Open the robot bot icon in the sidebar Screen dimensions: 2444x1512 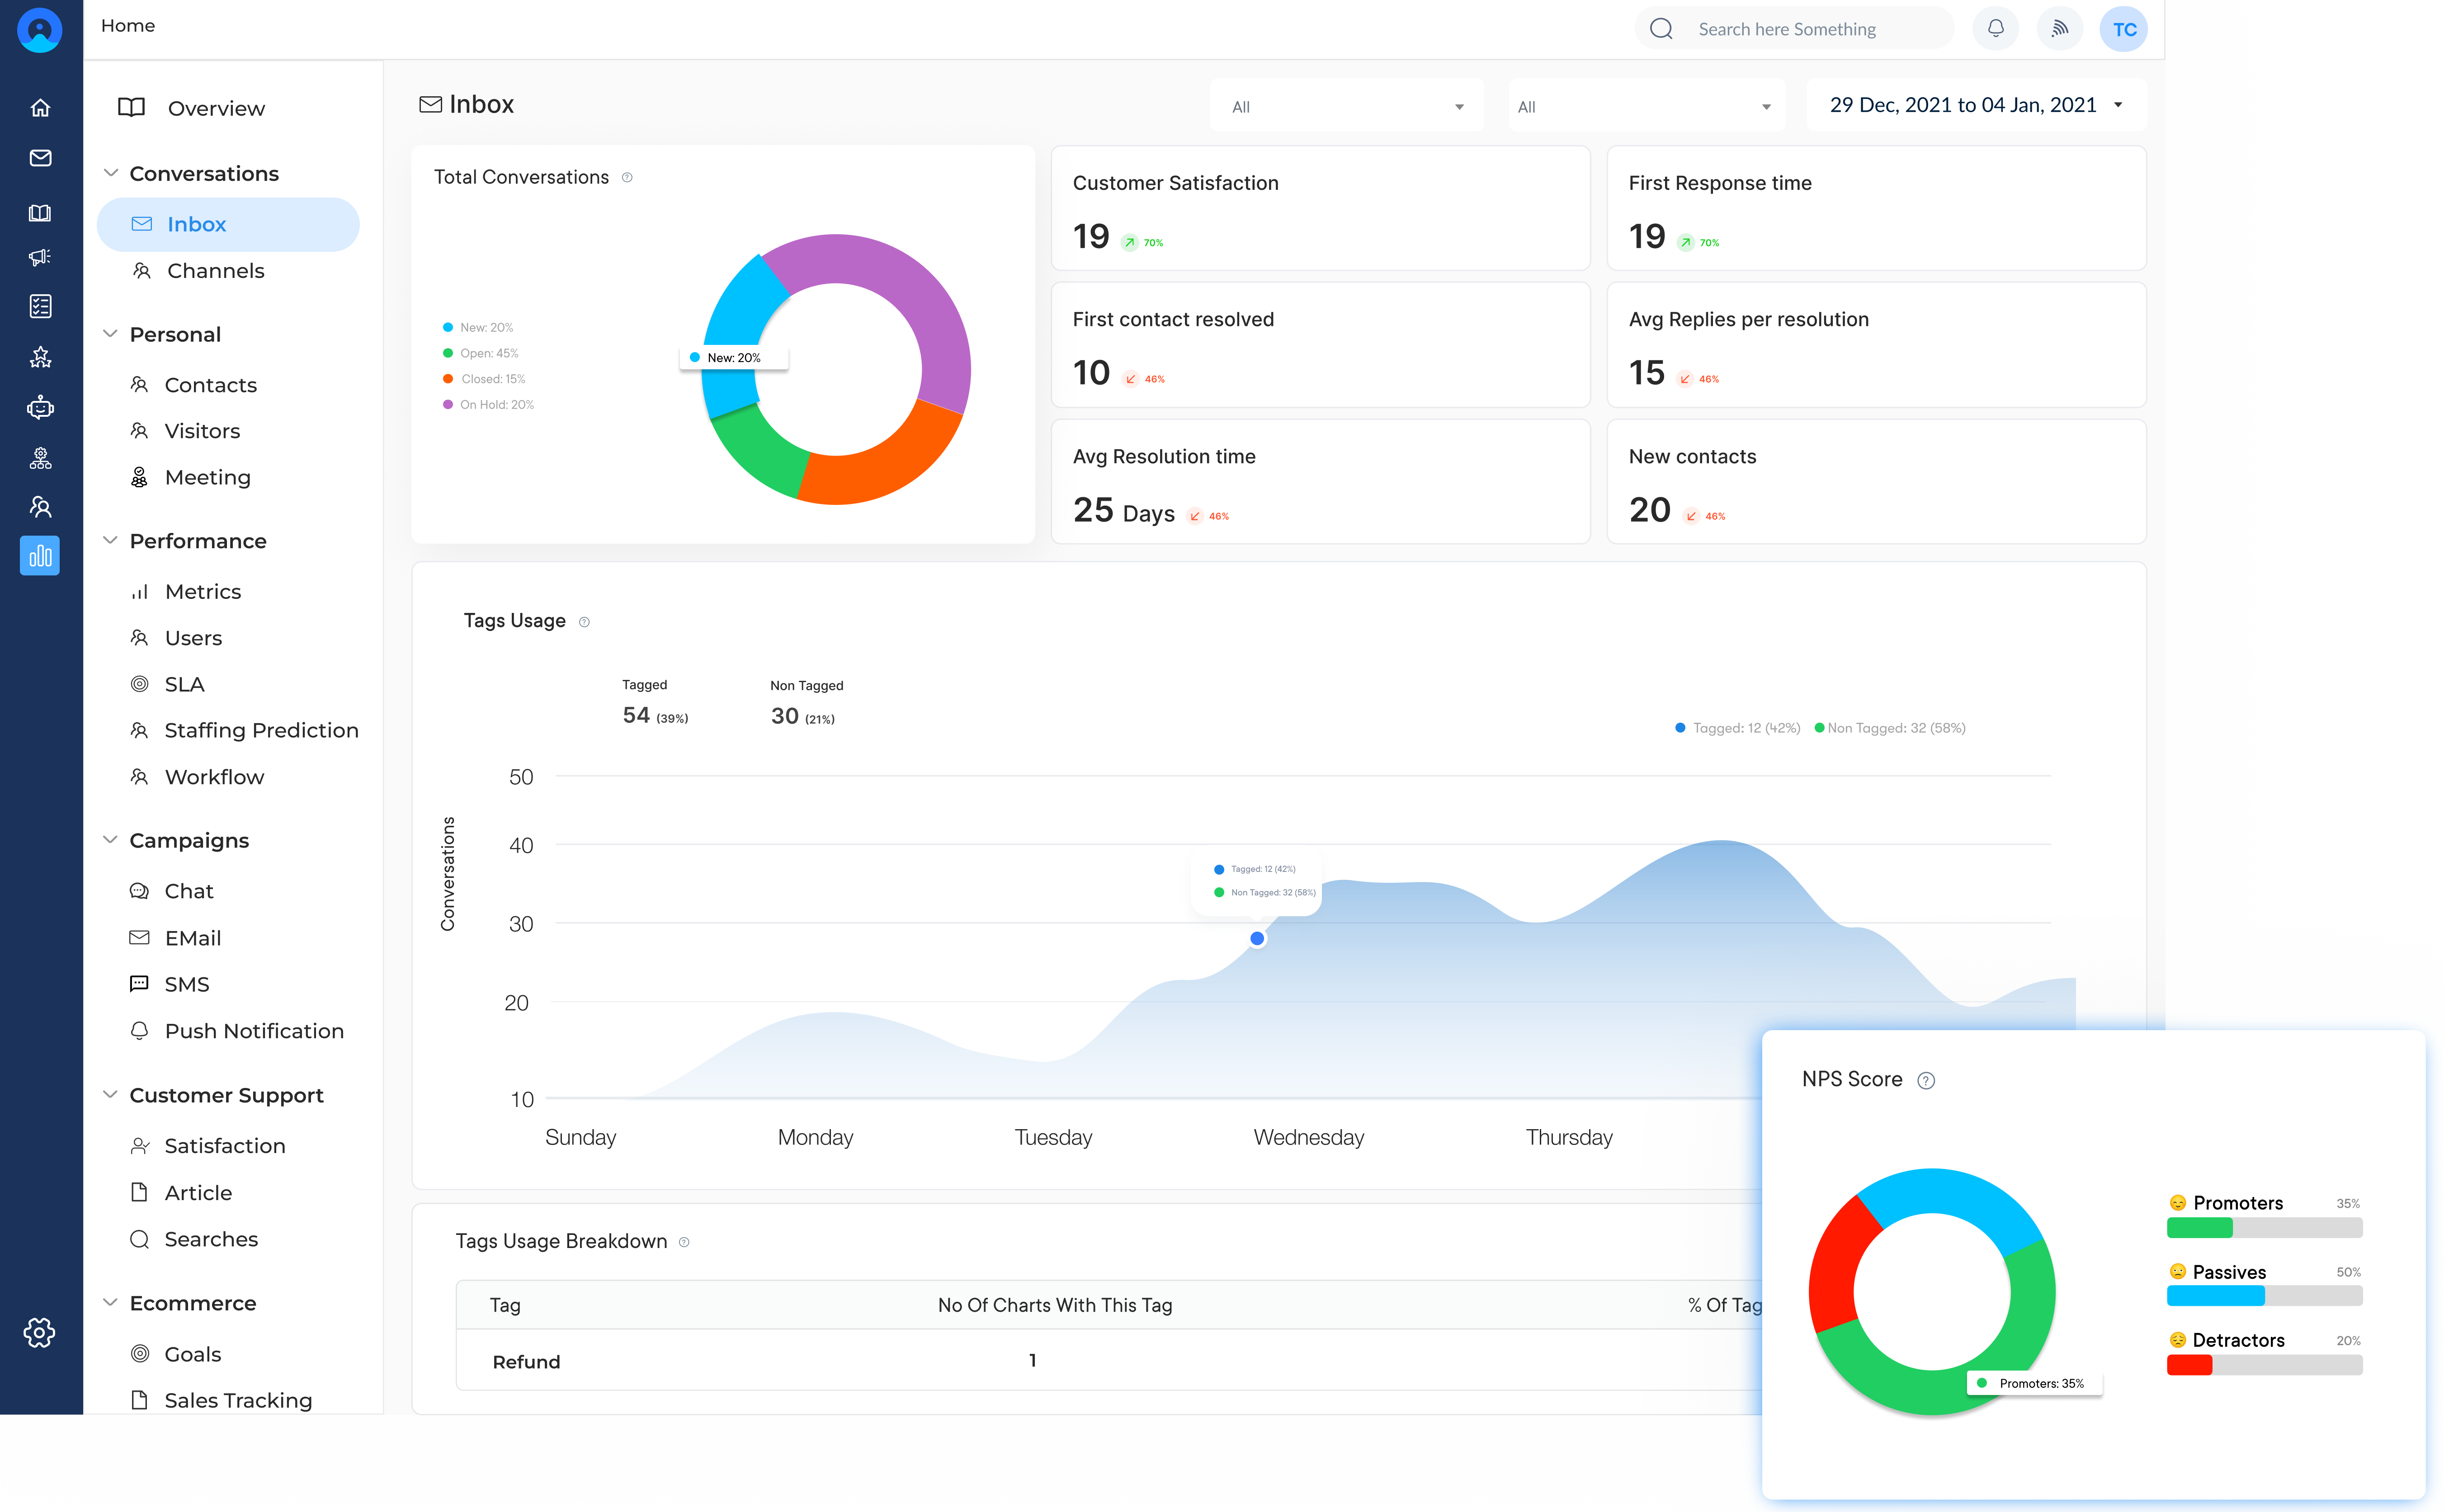click(x=40, y=407)
